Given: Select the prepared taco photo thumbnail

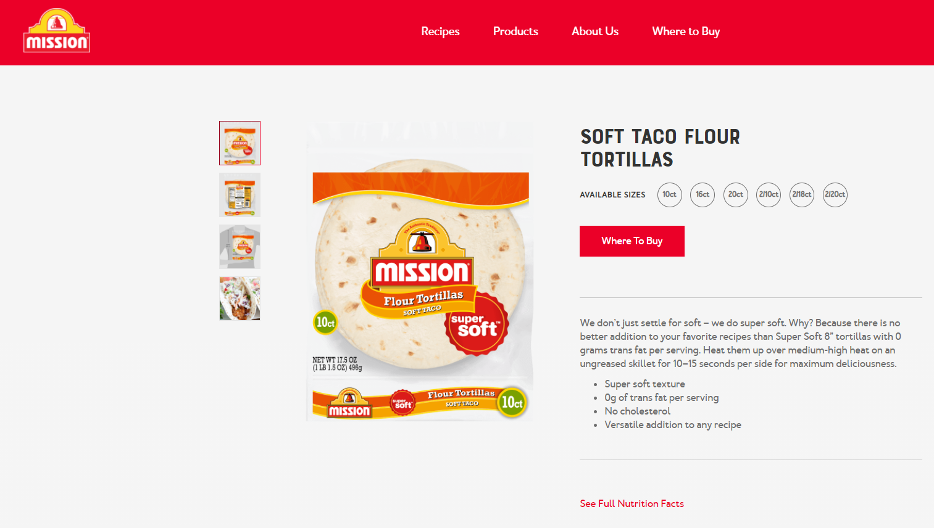Looking at the screenshot, I should (x=240, y=299).
